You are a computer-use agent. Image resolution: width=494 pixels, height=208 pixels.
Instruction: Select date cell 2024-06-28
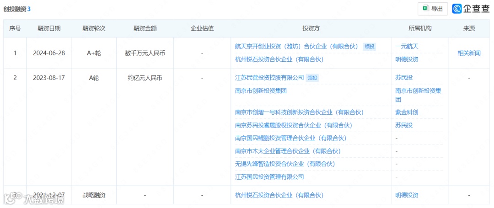[x=49, y=53]
